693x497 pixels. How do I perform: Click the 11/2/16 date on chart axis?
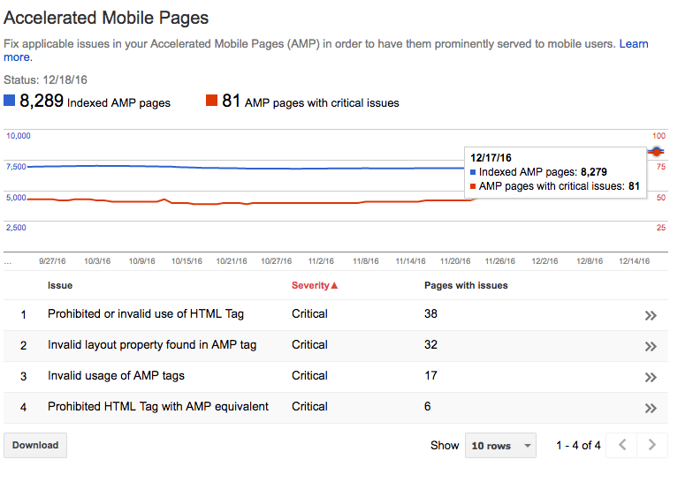(321, 261)
